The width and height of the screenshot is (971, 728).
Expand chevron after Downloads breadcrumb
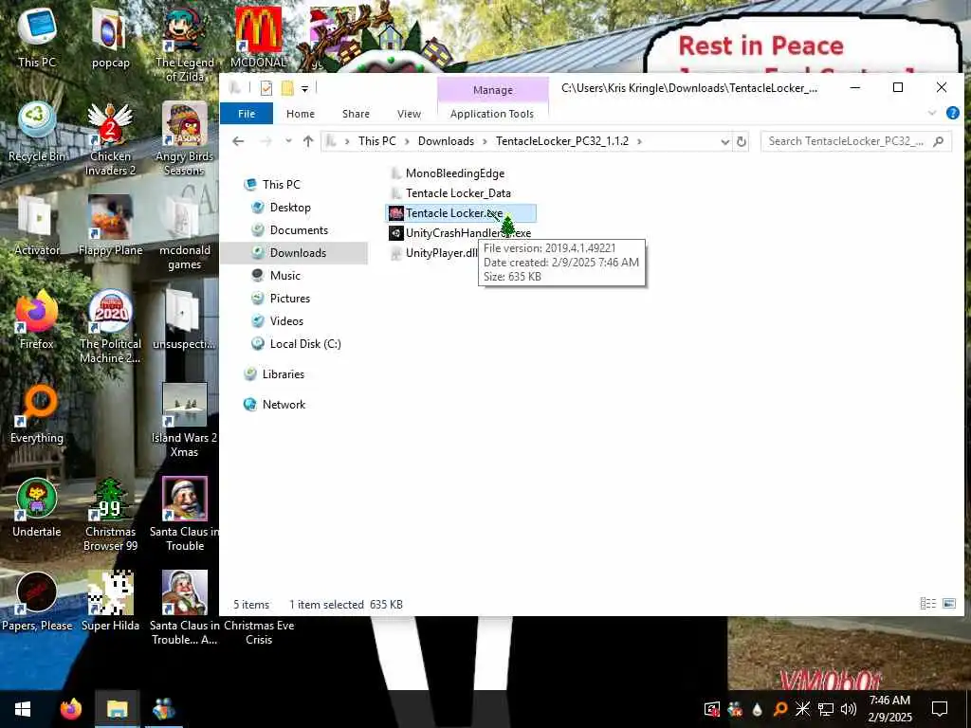pyautogui.click(x=485, y=142)
